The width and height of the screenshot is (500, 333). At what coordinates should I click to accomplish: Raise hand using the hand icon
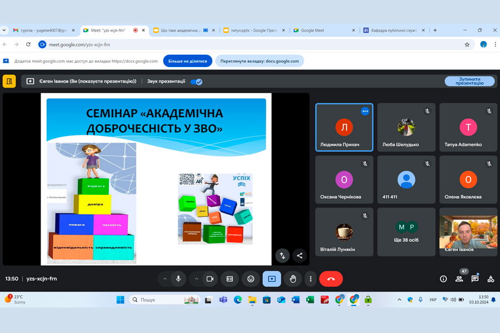coord(293,279)
